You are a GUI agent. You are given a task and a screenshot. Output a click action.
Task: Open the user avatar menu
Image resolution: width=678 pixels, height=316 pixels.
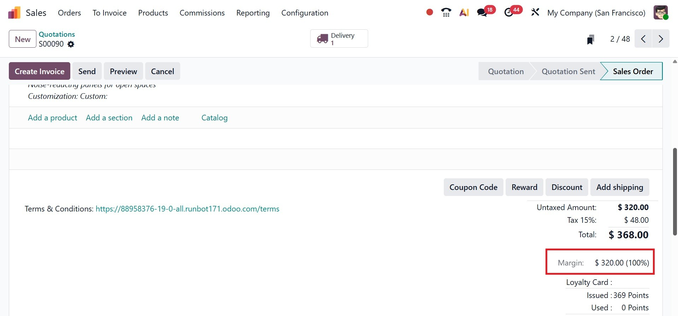pos(661,13)
